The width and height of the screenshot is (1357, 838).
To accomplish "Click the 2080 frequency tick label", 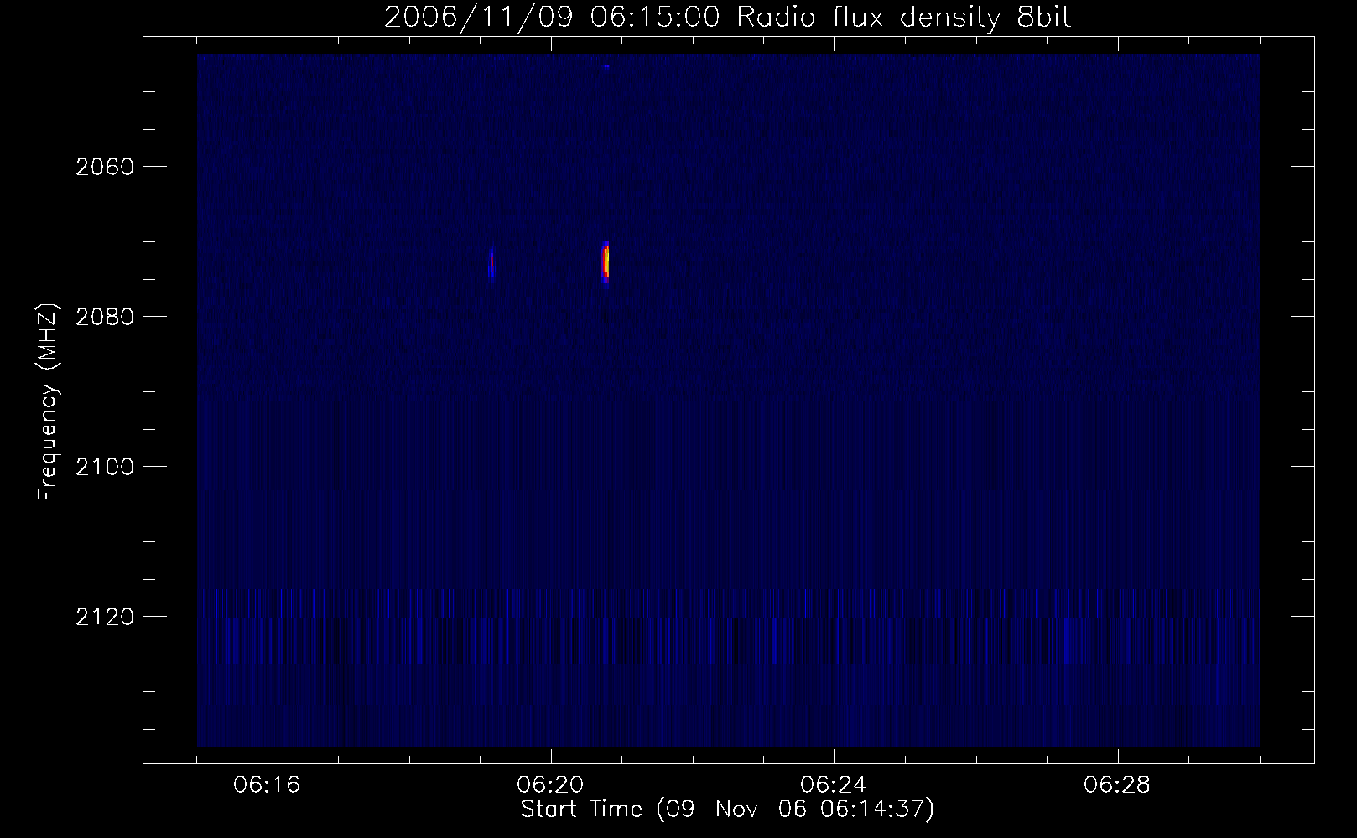I will click(x=104, y=317).
